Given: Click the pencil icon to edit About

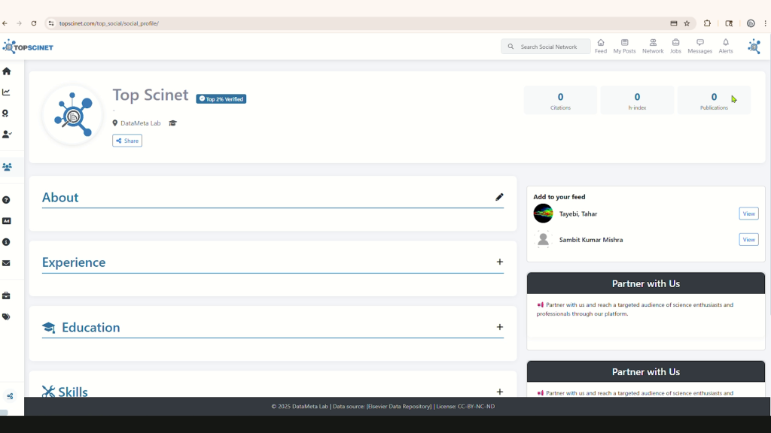Looking at the screenshot, I should click(499, 197).
